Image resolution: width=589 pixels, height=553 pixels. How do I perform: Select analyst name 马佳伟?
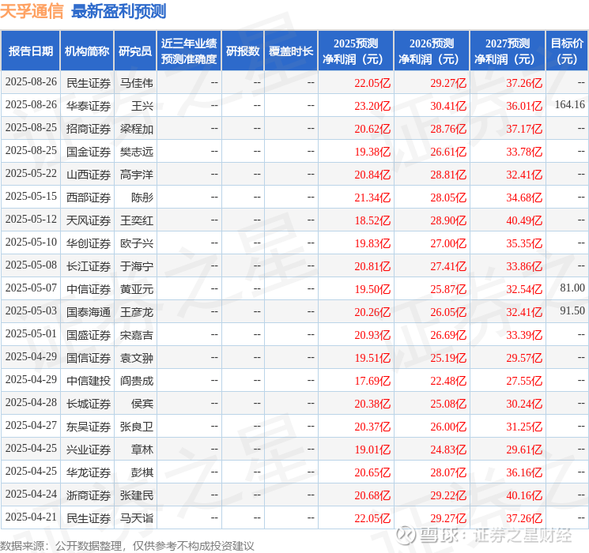(136, 83)
